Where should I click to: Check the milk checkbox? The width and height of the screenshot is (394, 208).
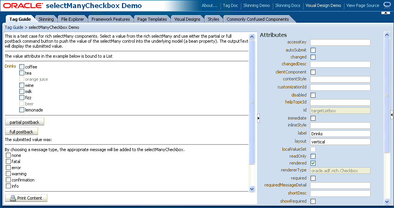click(x=22, y=92)
